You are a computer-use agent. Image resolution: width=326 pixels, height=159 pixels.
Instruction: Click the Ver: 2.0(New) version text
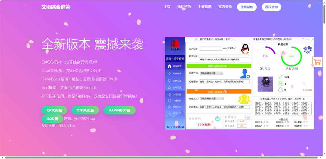175,127
